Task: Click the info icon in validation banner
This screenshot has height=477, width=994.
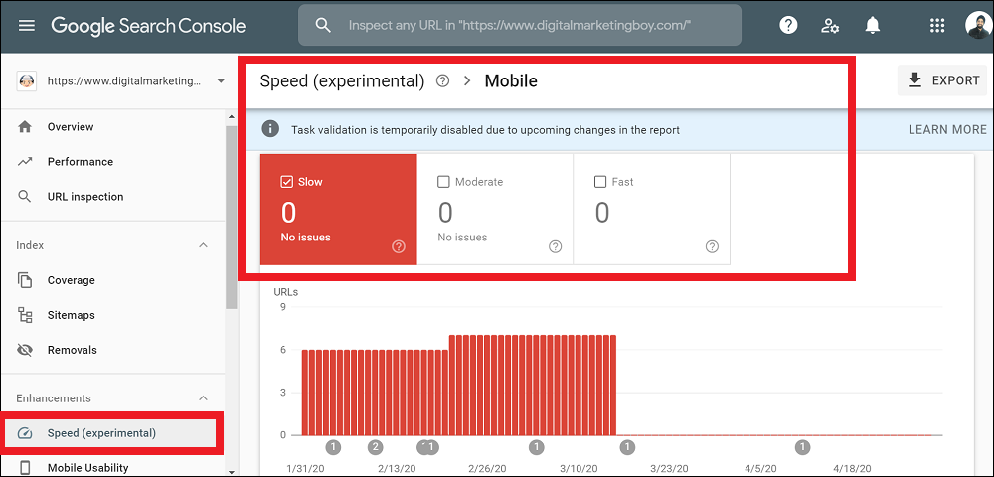Action: click(270, 129)
